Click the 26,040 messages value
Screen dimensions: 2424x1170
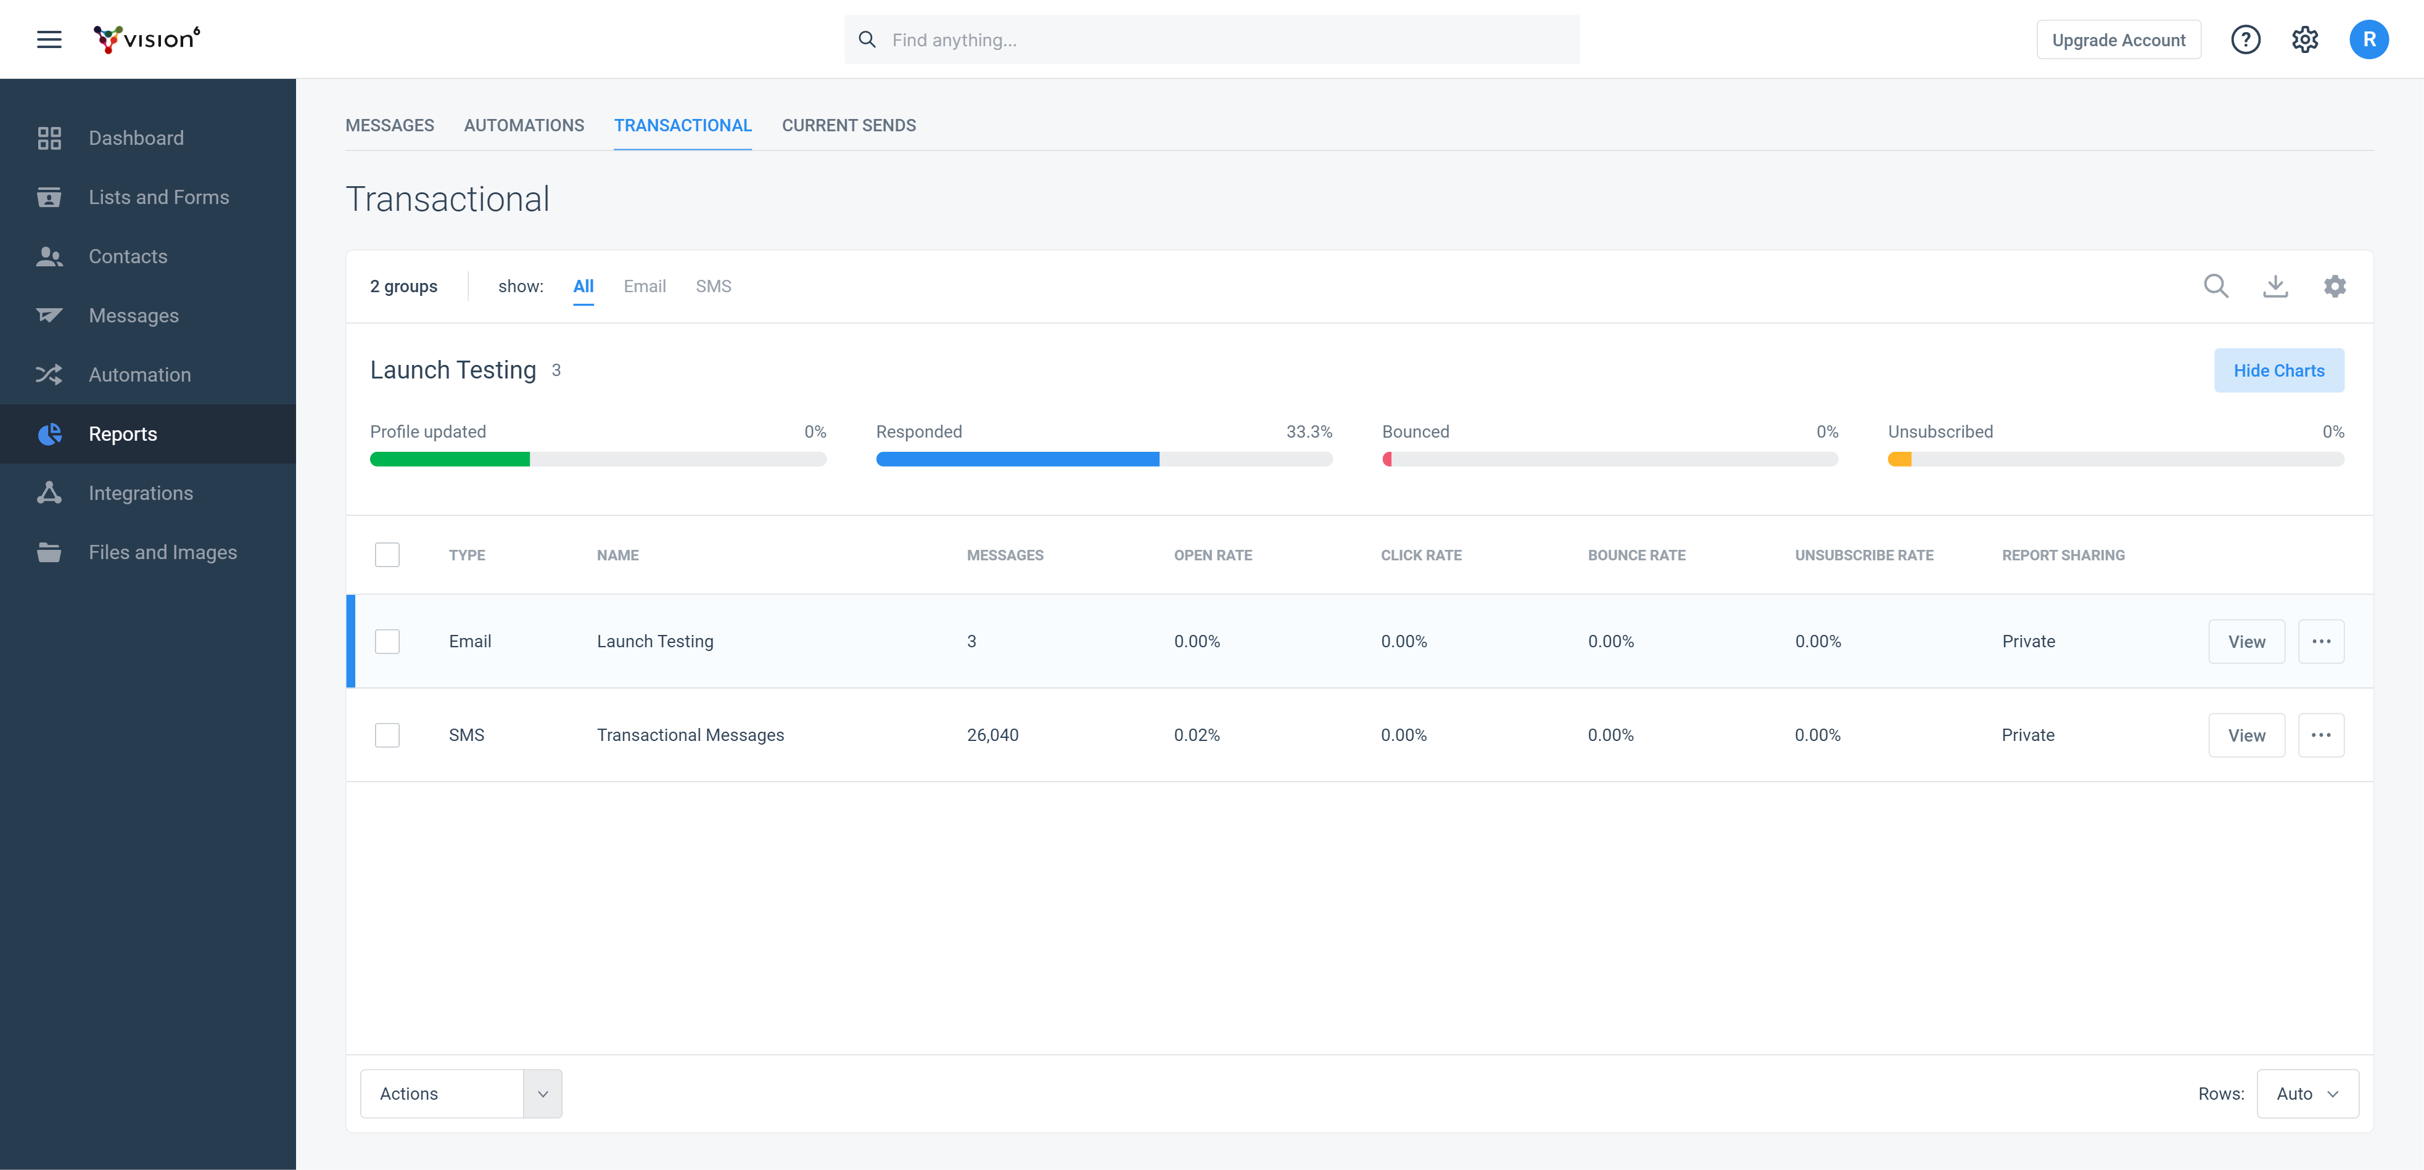992,735
